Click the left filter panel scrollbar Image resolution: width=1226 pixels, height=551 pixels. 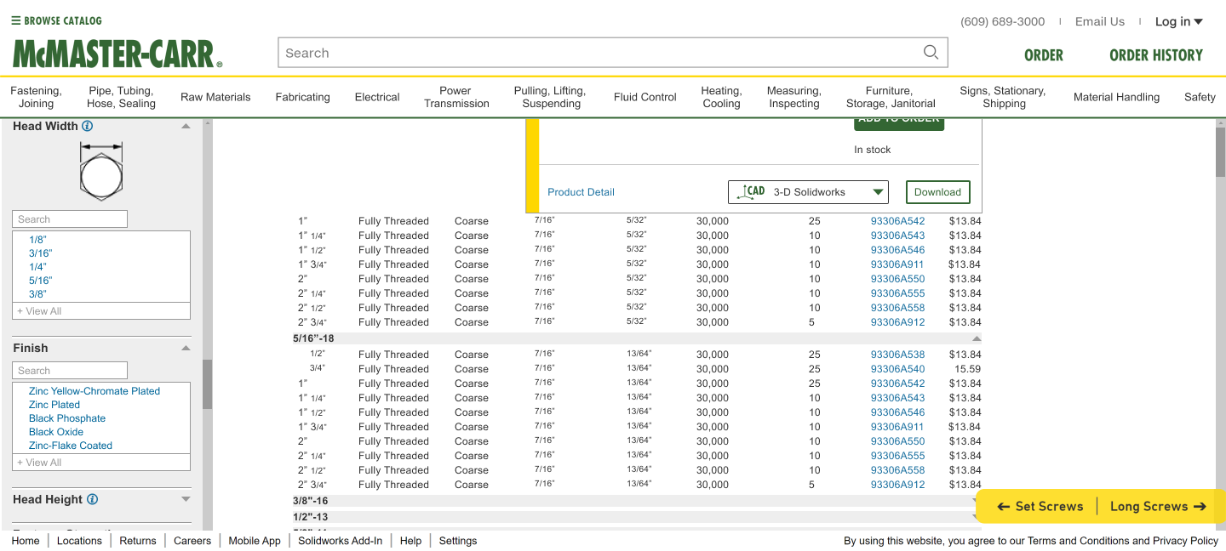(x=207, y=383)
